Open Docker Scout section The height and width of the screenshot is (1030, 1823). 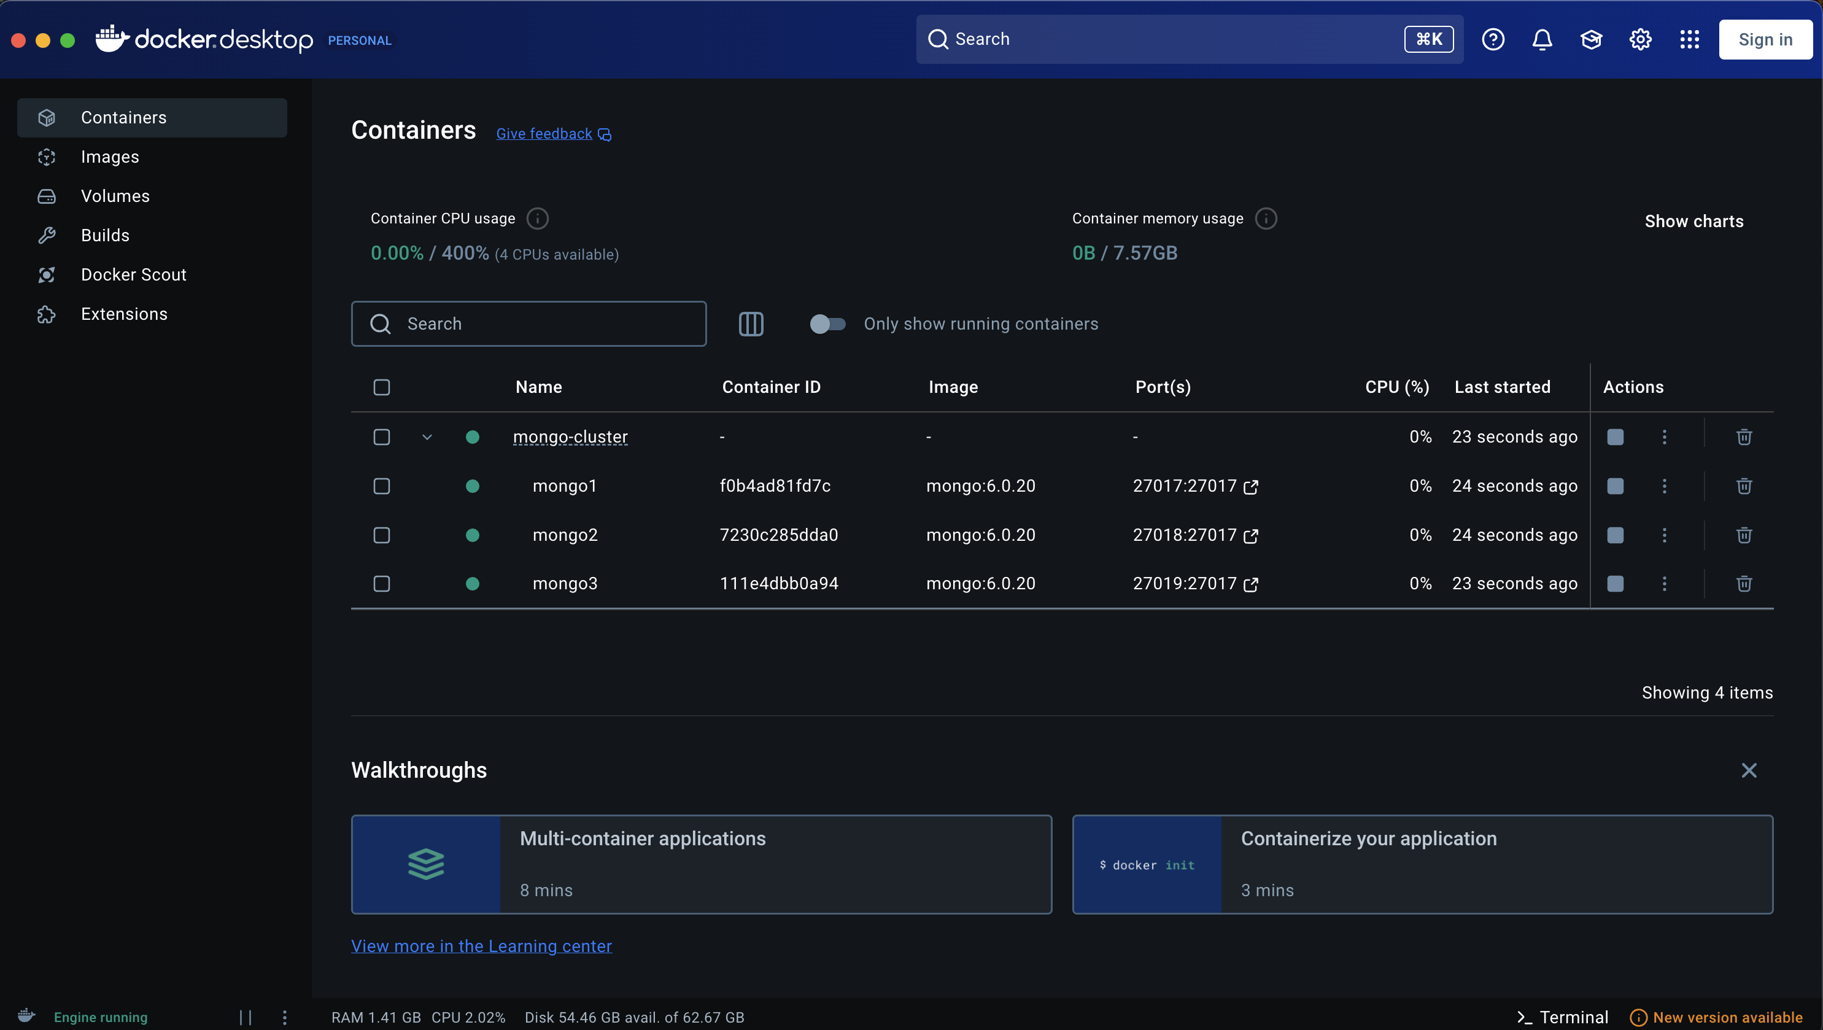coord(133,274)
